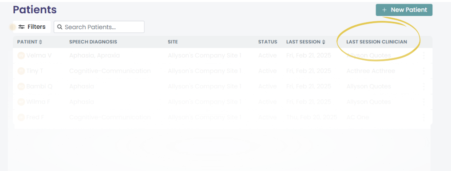Click the Fred F avatar icon
The width and height of the screenshot is (451, 171).
21,117
